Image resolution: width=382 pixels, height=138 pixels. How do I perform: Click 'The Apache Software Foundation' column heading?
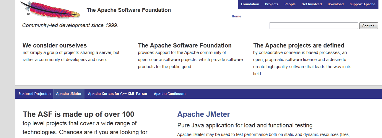pos(185,45)
